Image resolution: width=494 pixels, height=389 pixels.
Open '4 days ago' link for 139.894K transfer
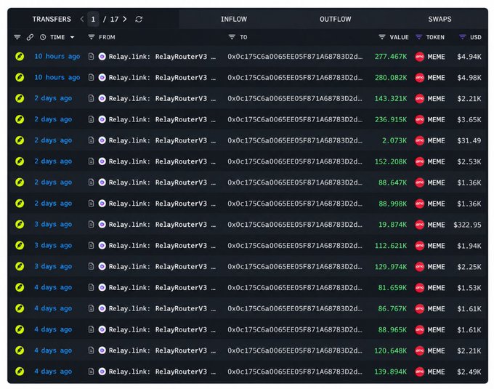point(53,372)
